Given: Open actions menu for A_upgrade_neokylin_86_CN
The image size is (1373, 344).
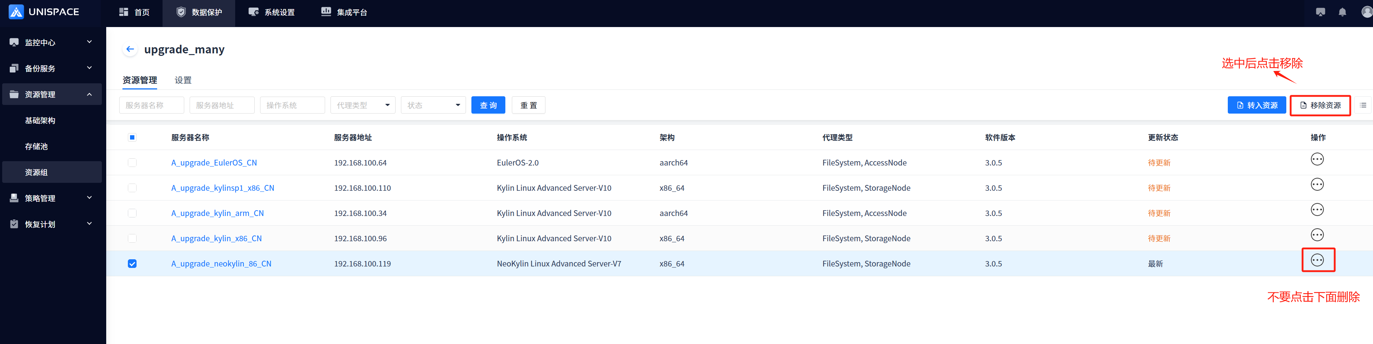Looking at the screenshot, I should [x=1317, y=260].
